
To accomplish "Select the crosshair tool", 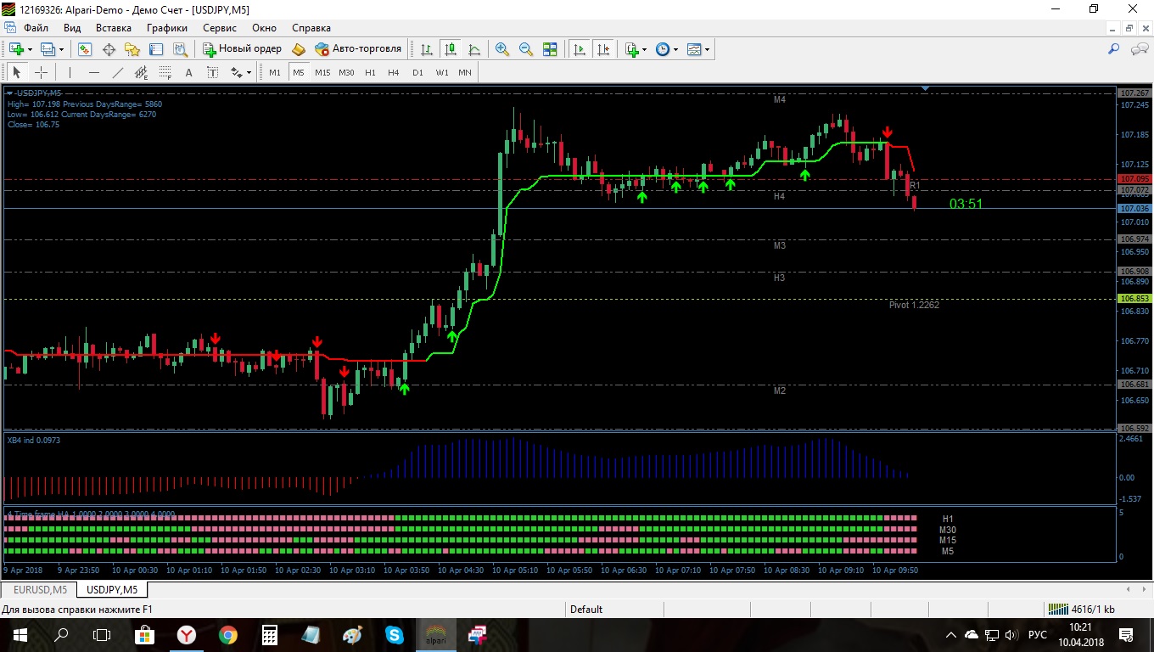I will pos(41,72).
